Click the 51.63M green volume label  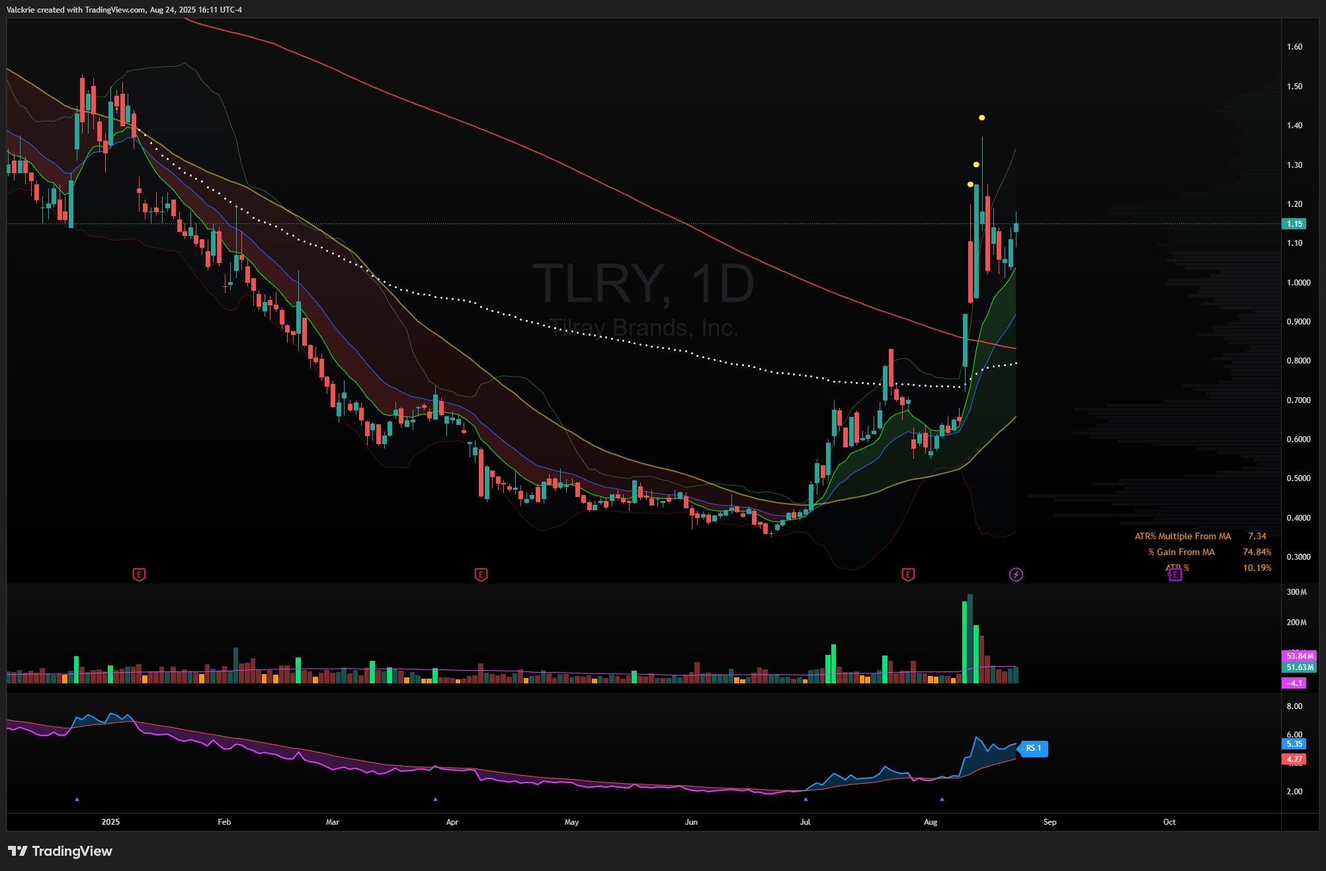click(1299, 667)
